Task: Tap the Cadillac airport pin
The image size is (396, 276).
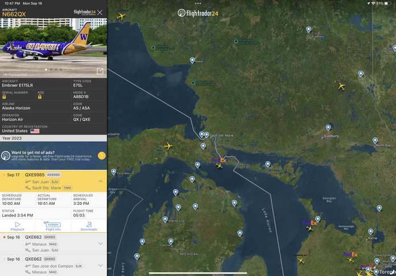Action: pos(171,241)
